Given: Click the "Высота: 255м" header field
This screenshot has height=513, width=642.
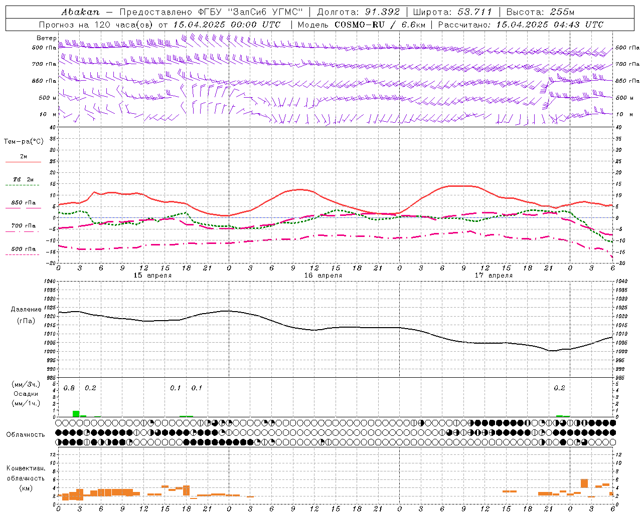Looking at the screenshot, I should pyautogui.click(x=540, y=12).
